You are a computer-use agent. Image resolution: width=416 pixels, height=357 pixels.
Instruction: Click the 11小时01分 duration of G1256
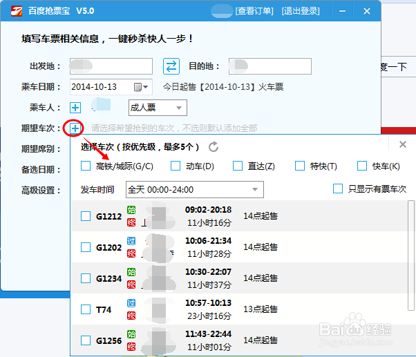[x=209, y=347]
